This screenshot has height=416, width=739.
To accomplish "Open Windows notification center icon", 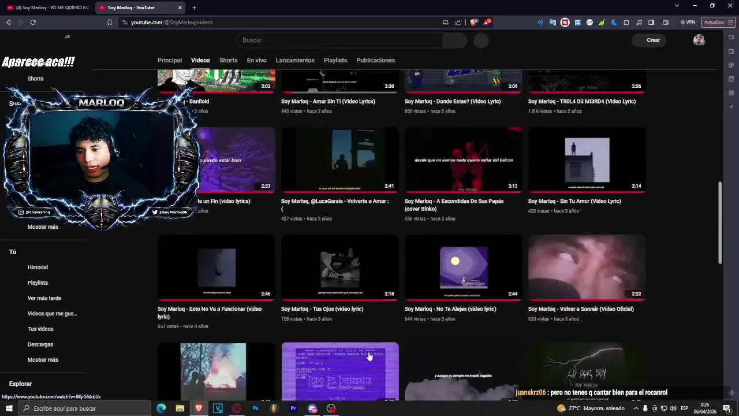I will (x=727, y=408).
